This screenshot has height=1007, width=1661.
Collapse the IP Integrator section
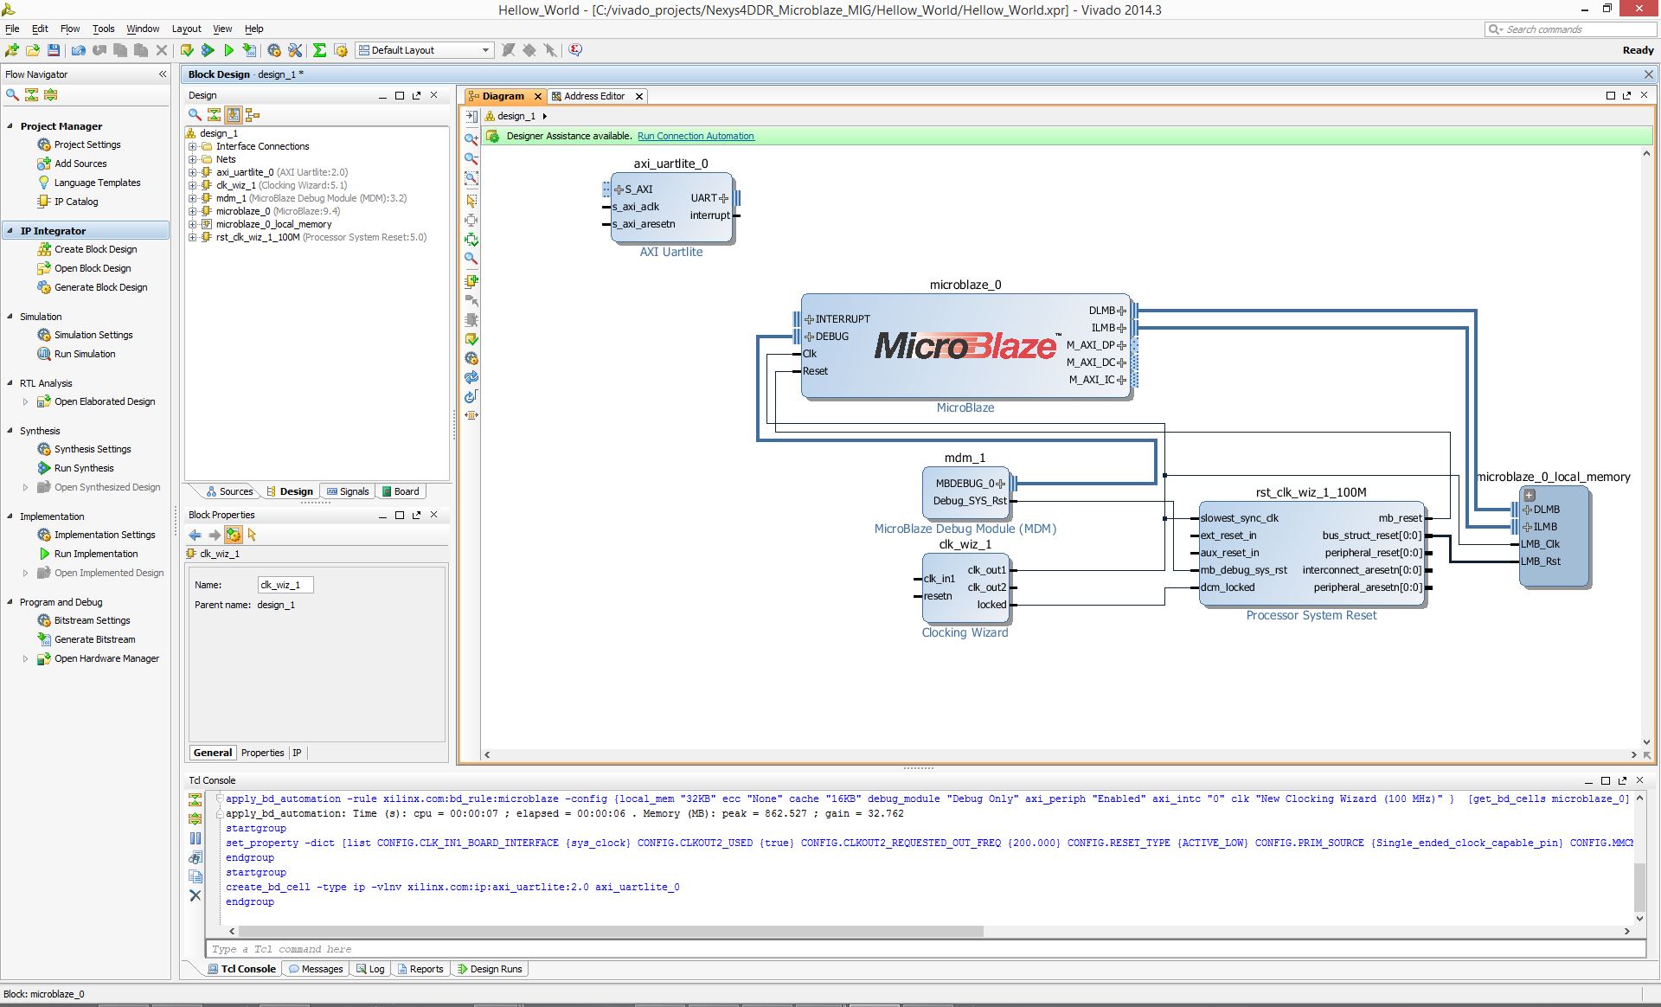pos(10,231)
